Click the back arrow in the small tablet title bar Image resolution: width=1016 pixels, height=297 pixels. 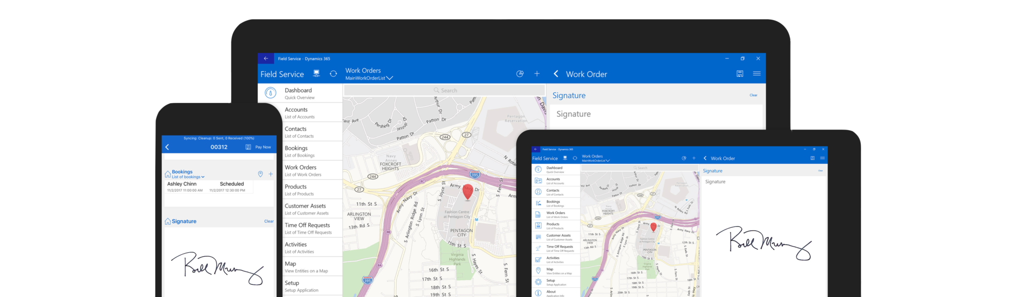click(536, 149)
